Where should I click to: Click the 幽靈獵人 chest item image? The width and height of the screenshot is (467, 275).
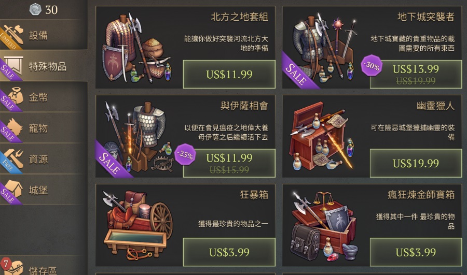[x=322, y=136]
